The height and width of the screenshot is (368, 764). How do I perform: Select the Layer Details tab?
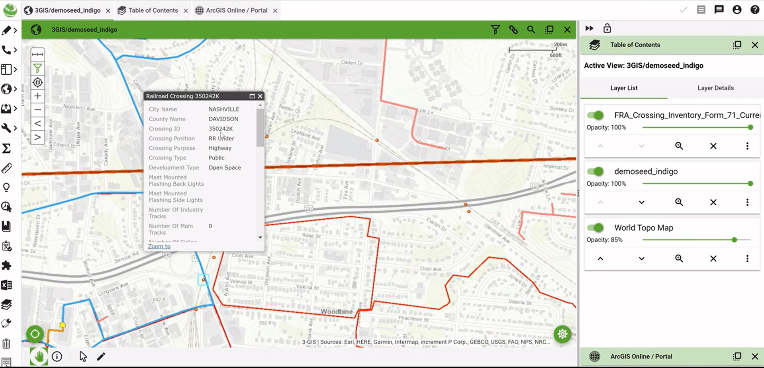(715, 88)
